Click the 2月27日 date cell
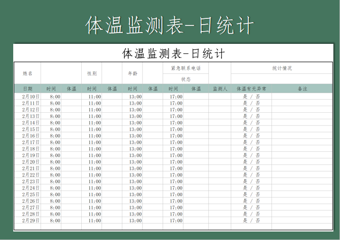The width and height of the screenshot is (340, 240). tap(27, 207)
